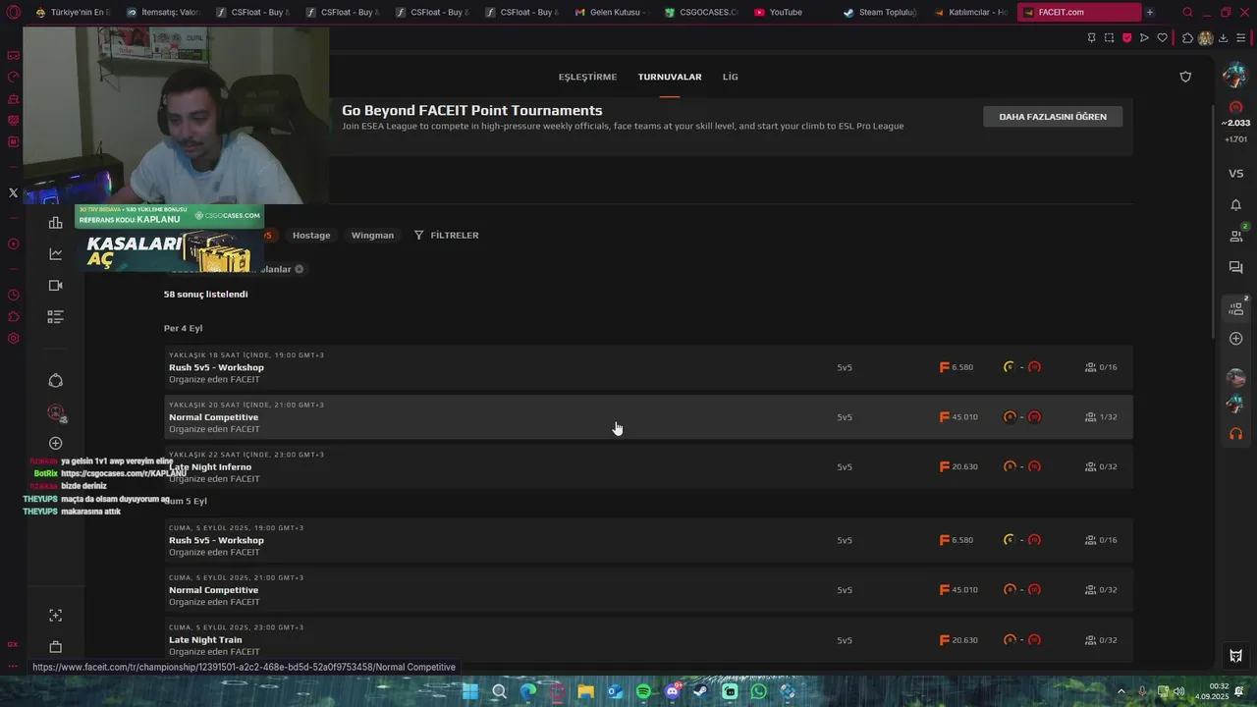Open friends list icon with green badge
This screenshot has height=707, width=1257.
tap(1235, 236)
